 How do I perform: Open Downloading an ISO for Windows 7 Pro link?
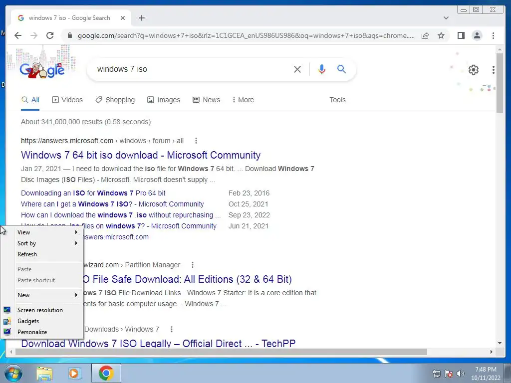93,193
